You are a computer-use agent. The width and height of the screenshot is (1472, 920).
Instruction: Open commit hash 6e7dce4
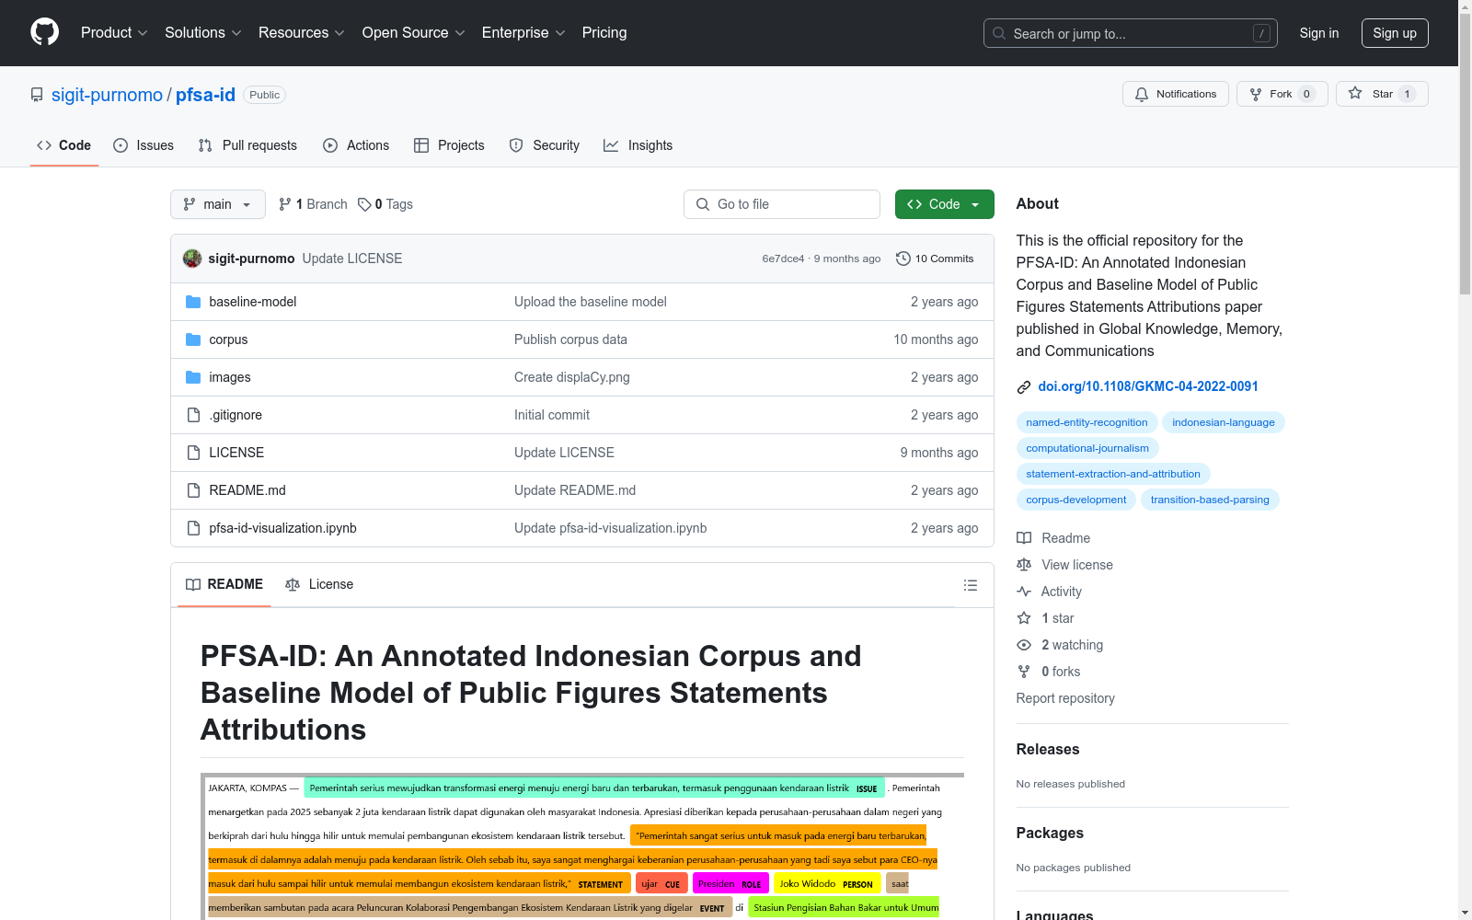coord(783,259)
